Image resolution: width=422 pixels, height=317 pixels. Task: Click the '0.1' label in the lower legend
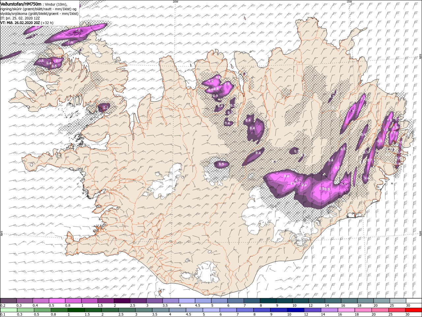[3, 315]
